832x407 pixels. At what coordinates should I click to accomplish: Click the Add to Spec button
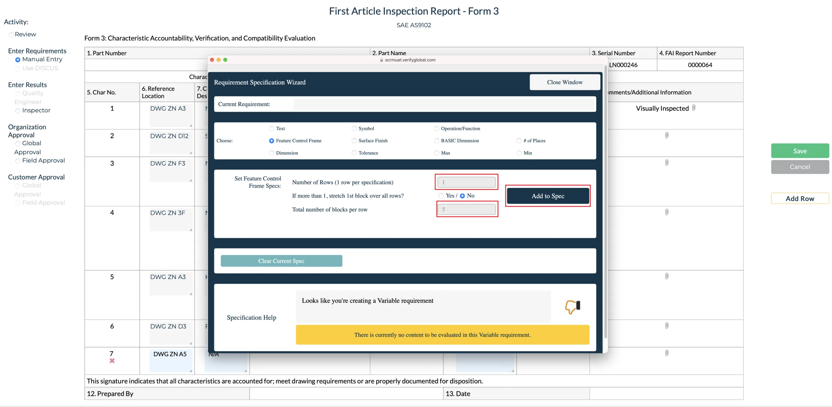coord(548,196)
